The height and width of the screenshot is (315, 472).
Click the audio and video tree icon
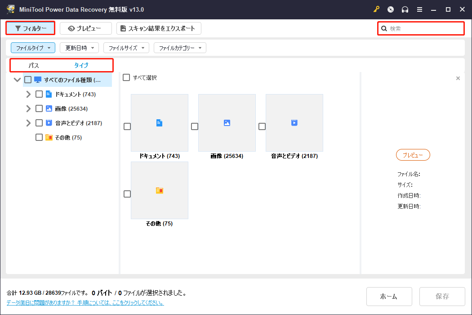[49, 123]
